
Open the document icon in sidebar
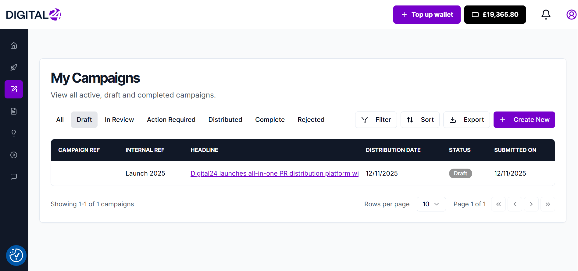coord(14,111)
